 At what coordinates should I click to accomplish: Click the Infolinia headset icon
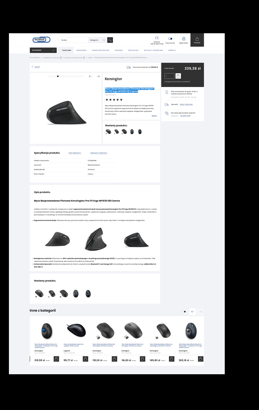pyautogui.click(x=157, y=38)
